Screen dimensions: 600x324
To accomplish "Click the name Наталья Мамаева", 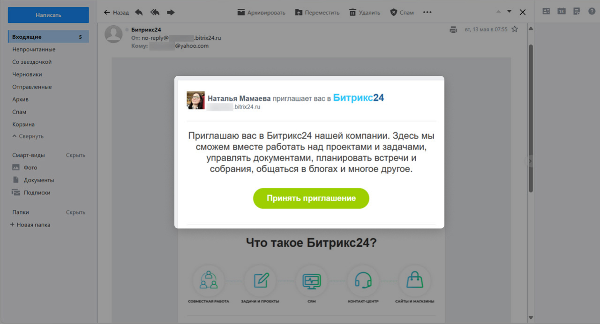I will [239, 98].
